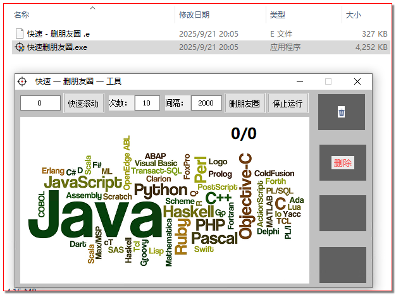This screenshot has width=396, height=295.
Task: Click the red 删除 label
Action: 342,163
